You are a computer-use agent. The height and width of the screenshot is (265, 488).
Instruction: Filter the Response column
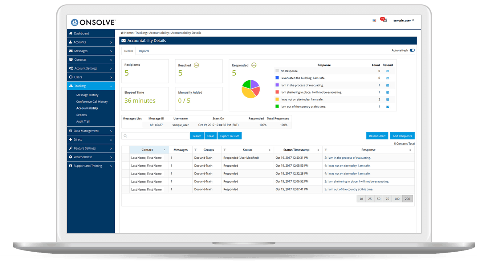point(326,150)
